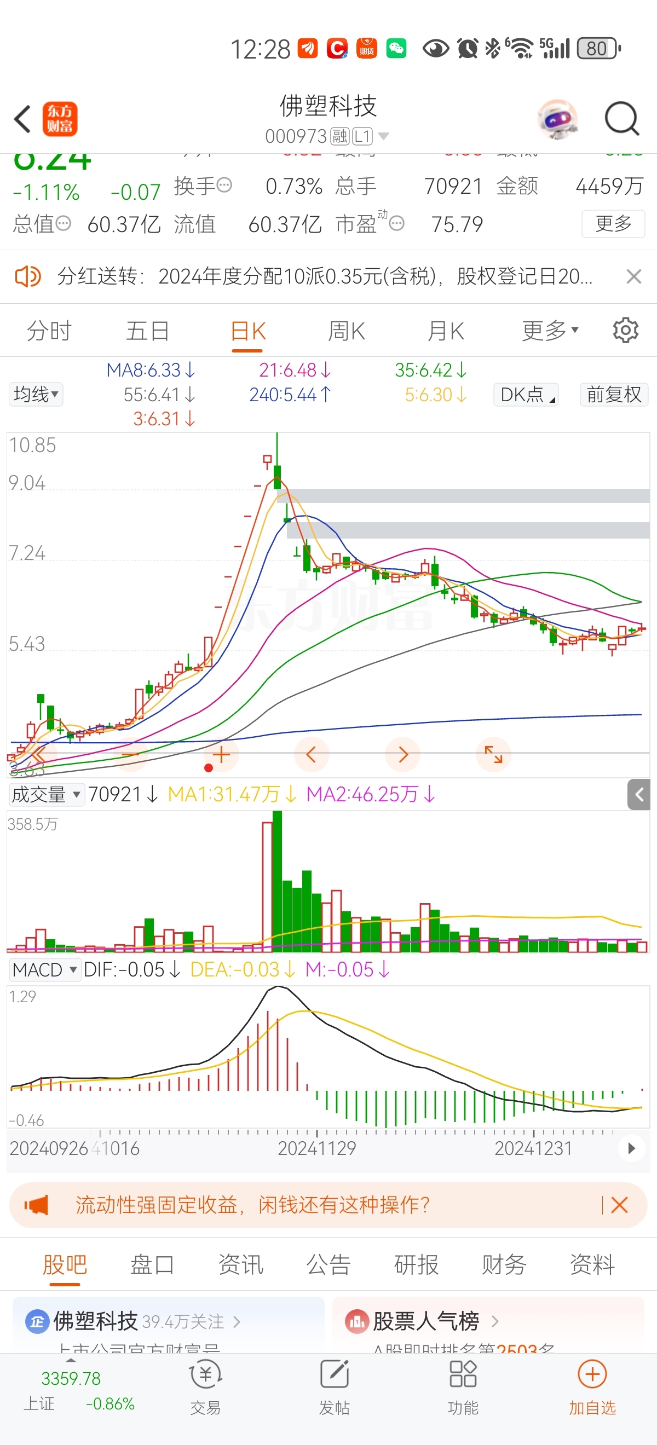Image resolution: width=657 pixels, height=1445 pixels.
Task: Switch to 五日 chart tab
Action: pyautogui.click(x=148, y=331)
